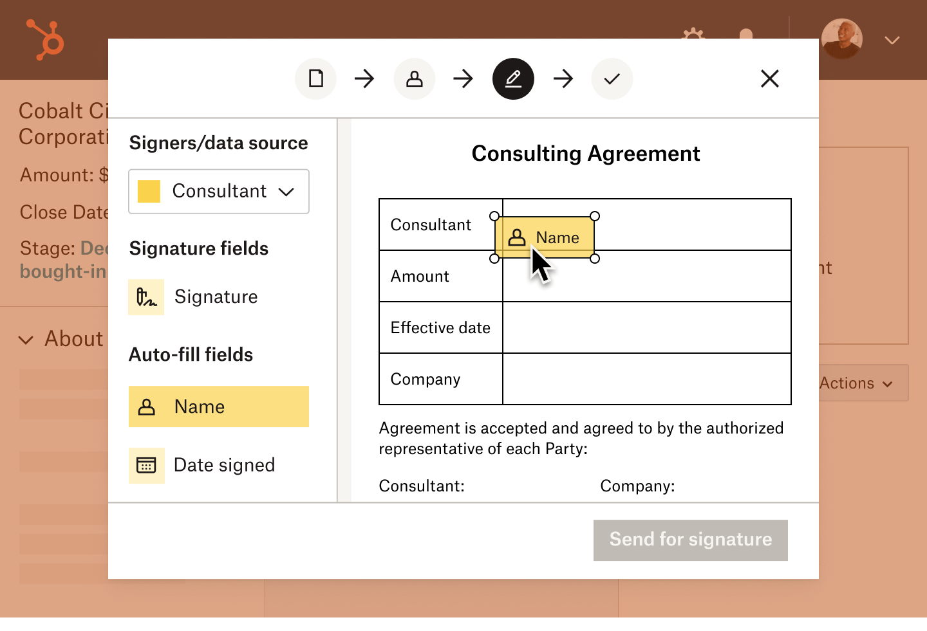Click Send for signature

pyautogui.click(x=690, y=540)
